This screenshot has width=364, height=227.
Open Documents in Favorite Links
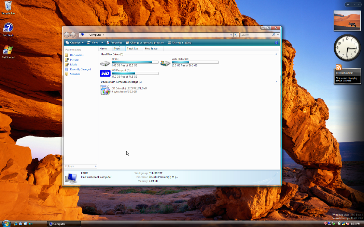[76, 55]
